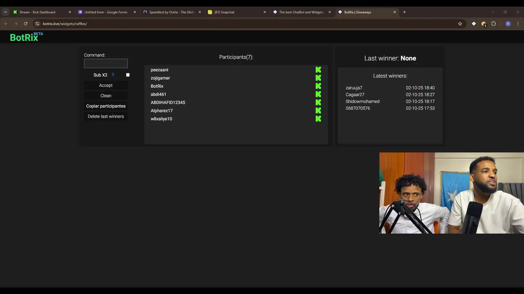Click the Last winner: None heading

(390, 58)
